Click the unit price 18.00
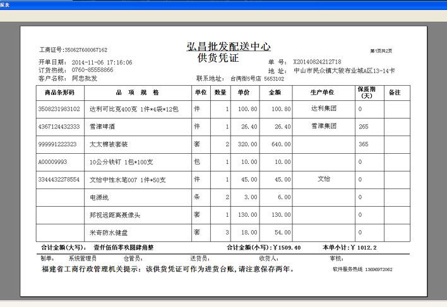Screen dimensions: 447x307 coord(249,233)
